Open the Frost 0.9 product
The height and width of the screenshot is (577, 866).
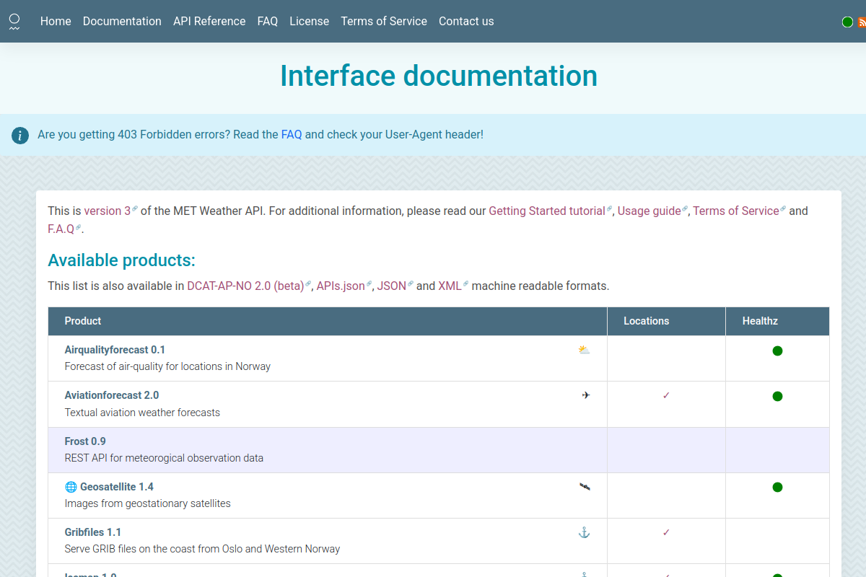coord(85,441)
